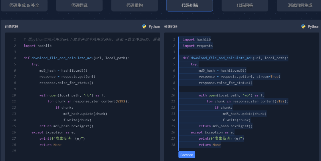Click 'return None' in problem code
Viewport: 321px width, 161px height.
(x=50, y=145)
